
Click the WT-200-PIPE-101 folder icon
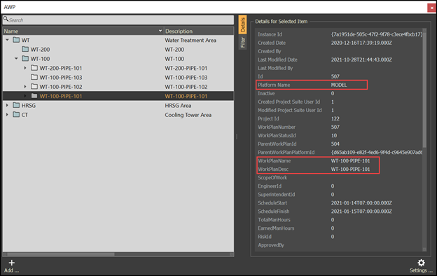(x=34, y=68)
